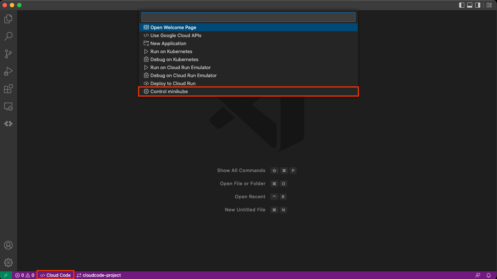
Task: Close the window with red button
Action: pyautogui.click(x=5, y=5)
